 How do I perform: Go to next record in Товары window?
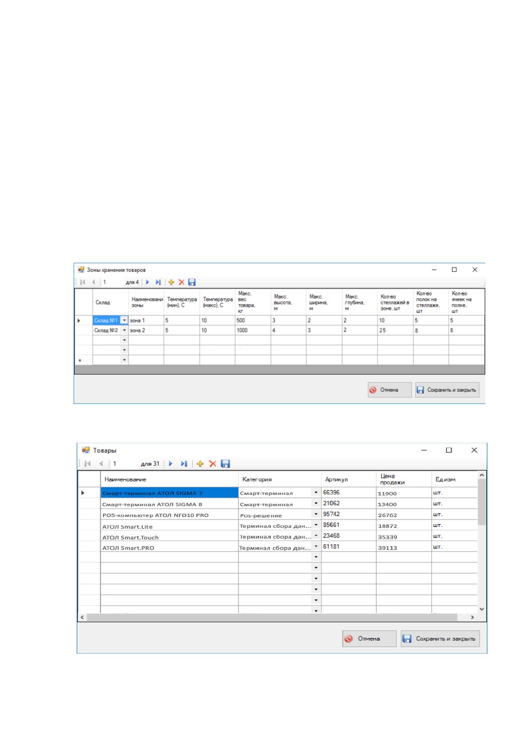point(171,464)
